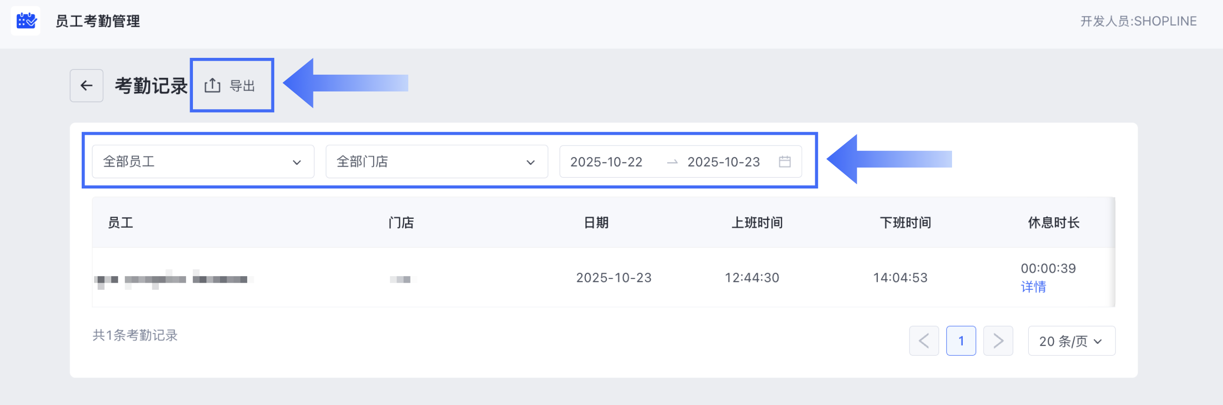Open the 详情 details link
Viewport: 1223px width, 405px height.
click(1033, 287)
